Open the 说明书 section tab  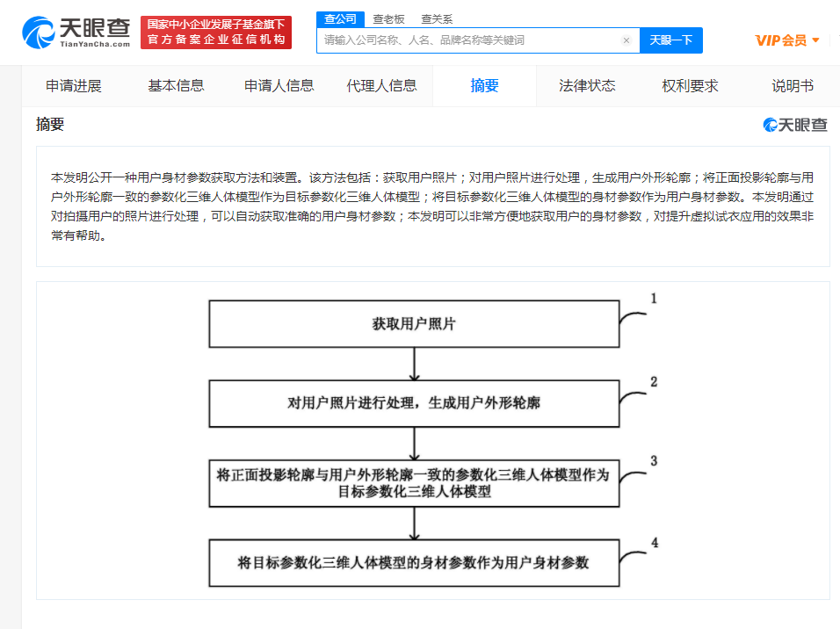[x=793, y=86]
